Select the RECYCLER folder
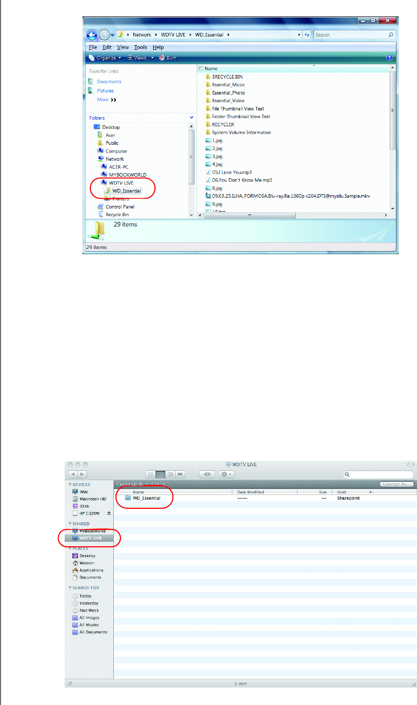This screenshot has width=417, height=705. [x=220, y=124]
